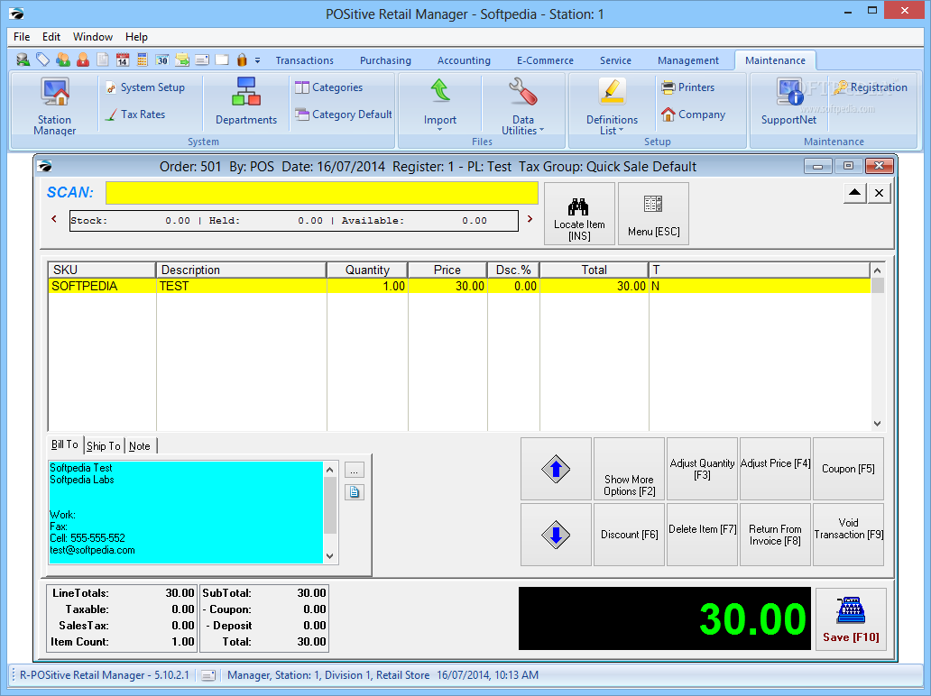
Task: Switch to the Accounting ribbon tab
Action: (464, 60)
